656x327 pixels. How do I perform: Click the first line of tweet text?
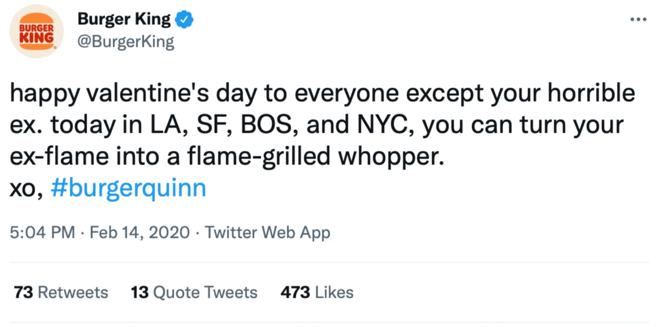tap(322, 93)
